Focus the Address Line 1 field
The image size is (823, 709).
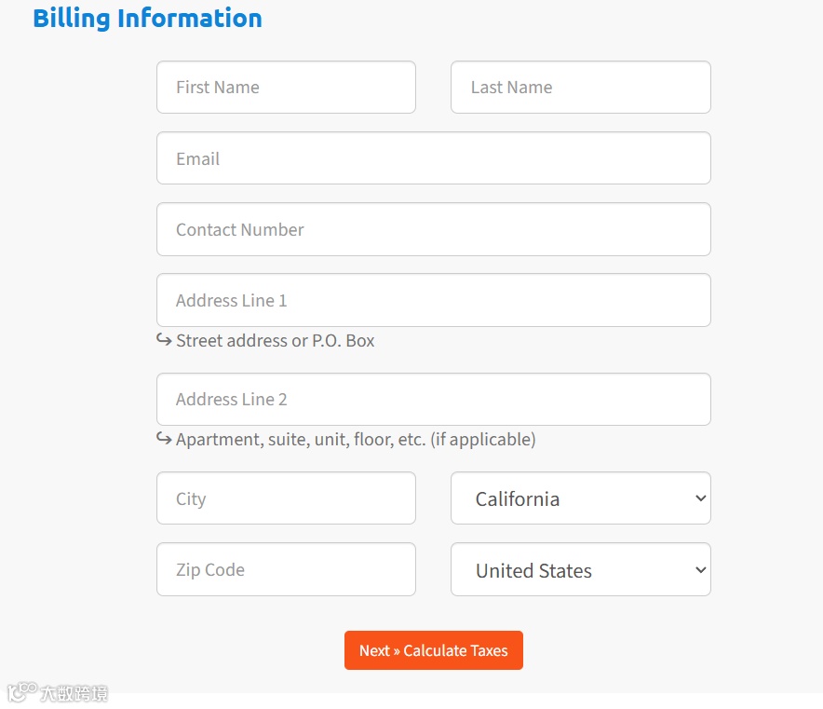[x=433, y=300]
